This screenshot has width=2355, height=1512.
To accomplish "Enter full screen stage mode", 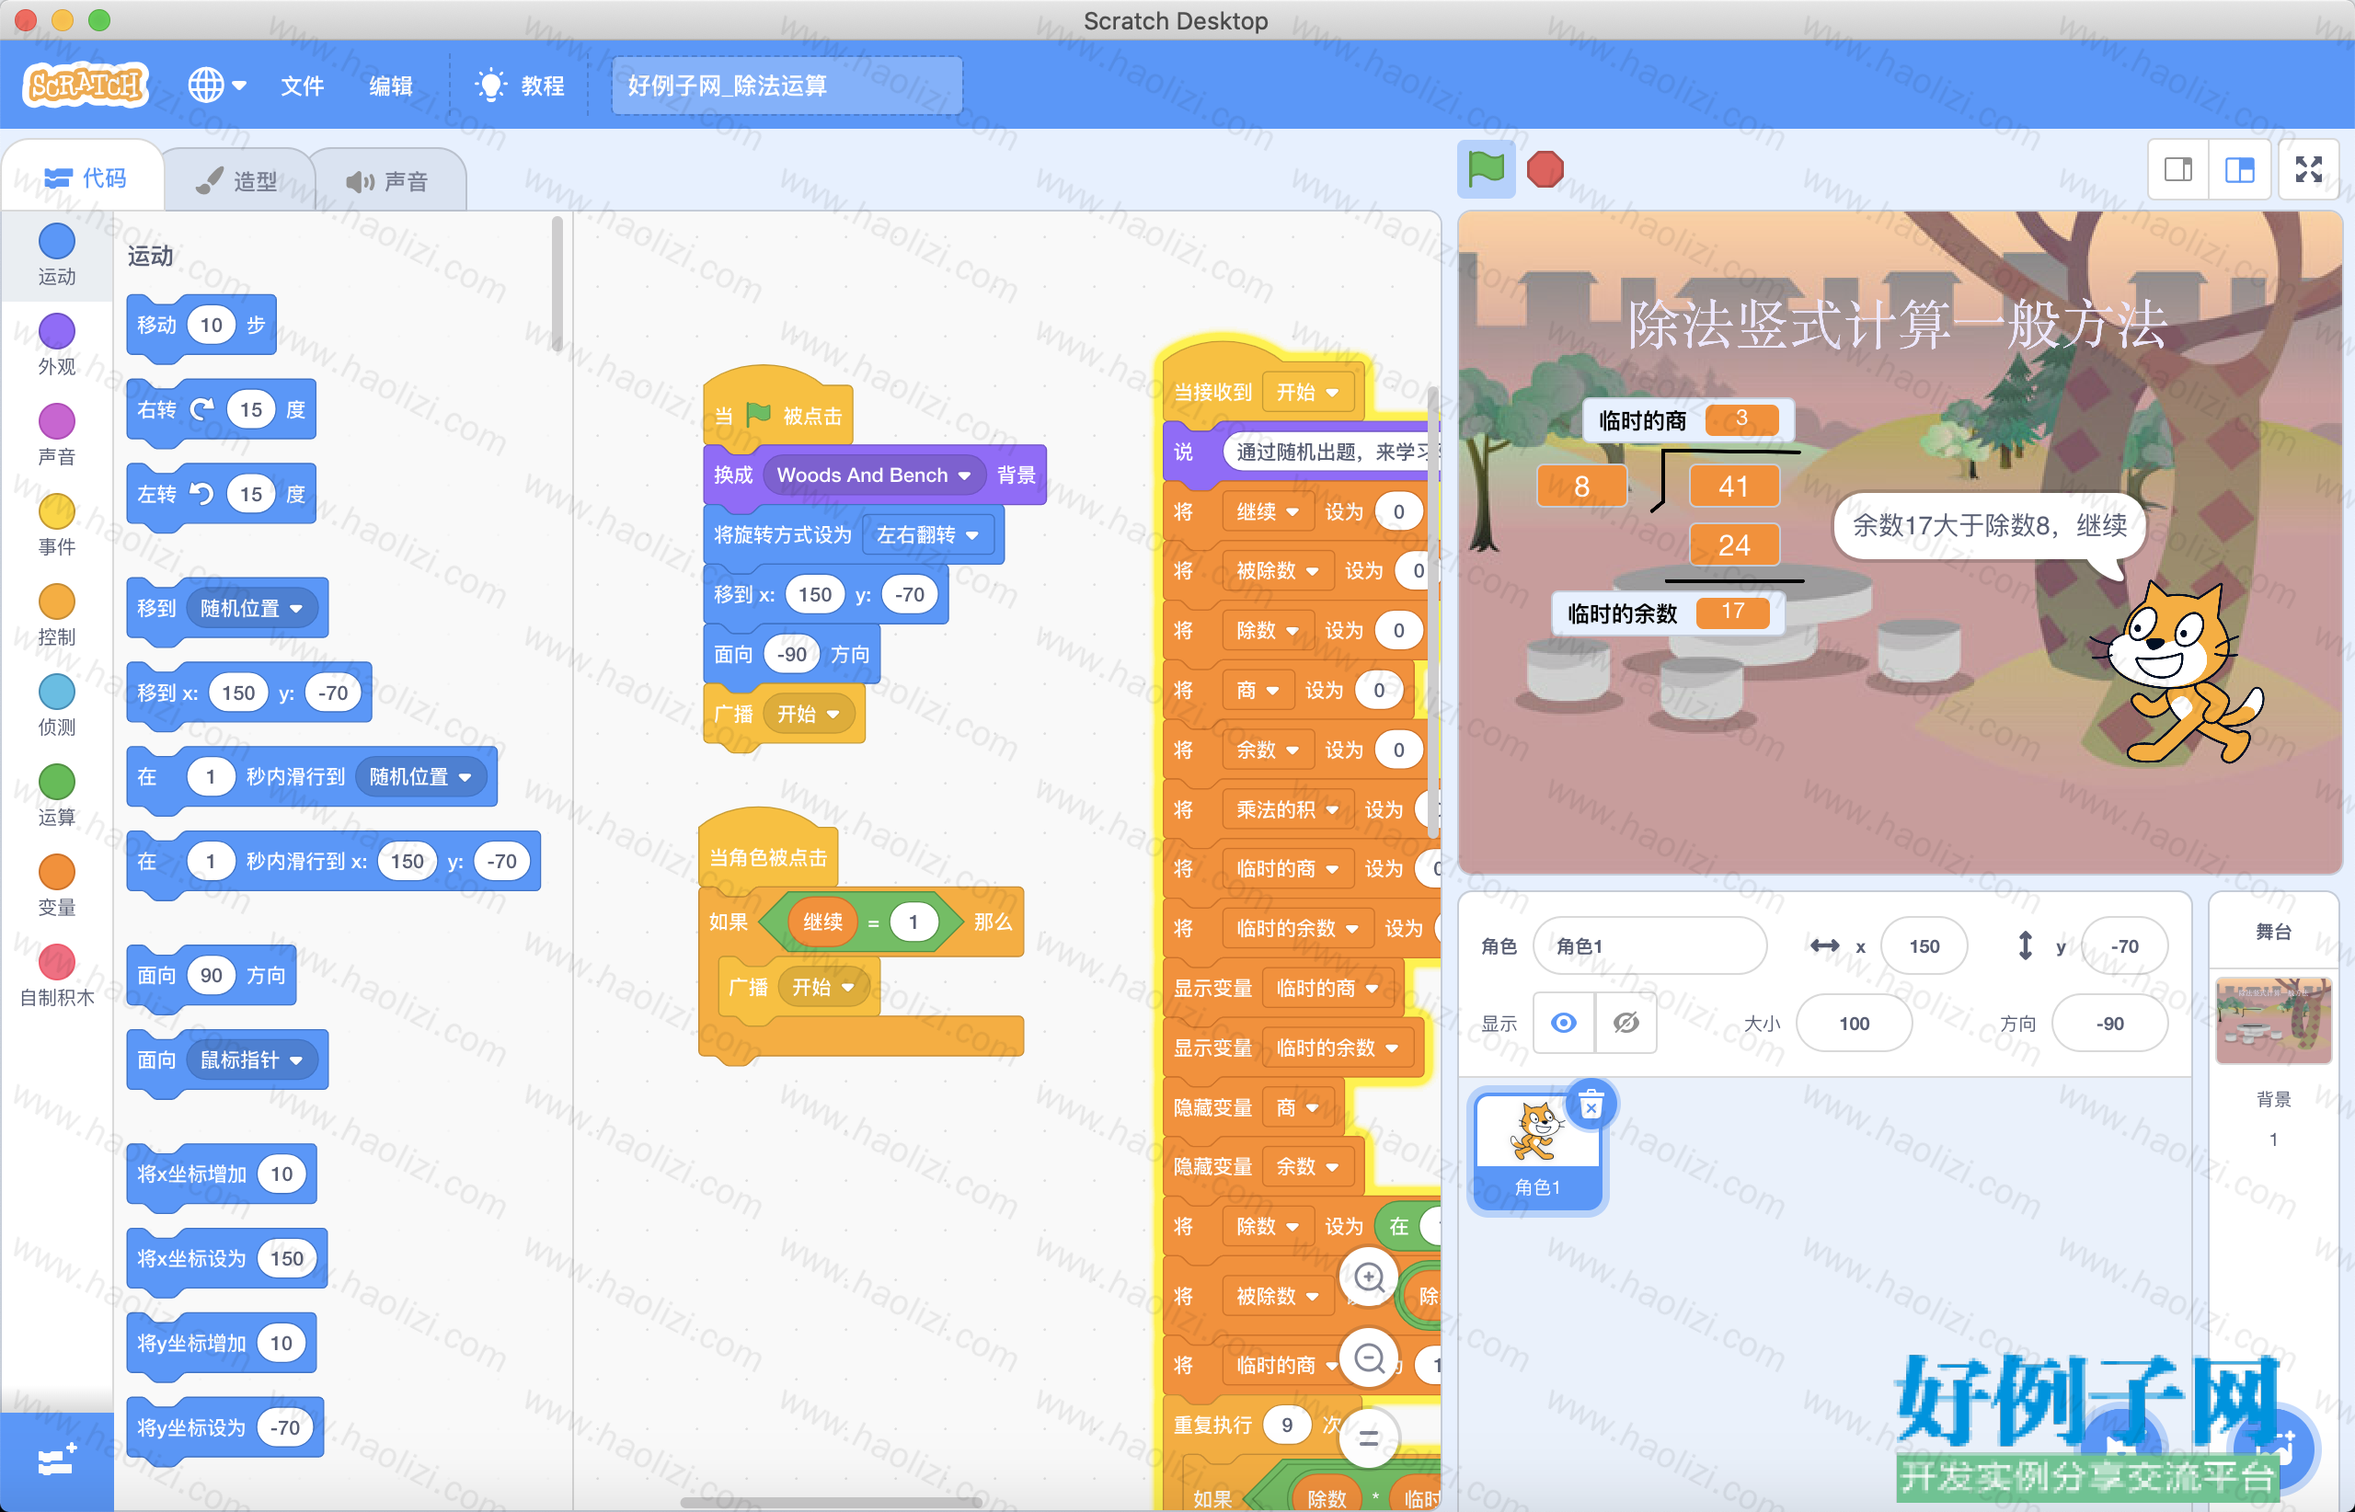I will click(2308, 170).
